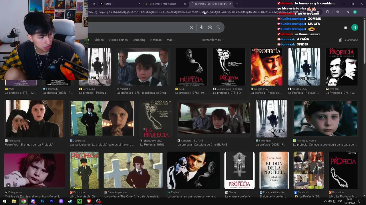This screenshot has height=205, width=366.
Task: Open Vanitatis La profecía article link
Action: pyautogui.click(x=143, y=93)
